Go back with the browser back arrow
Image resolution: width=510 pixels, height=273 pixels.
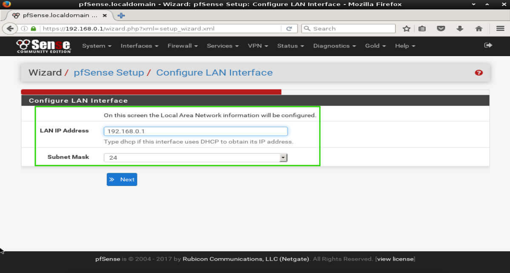[10, 28]
